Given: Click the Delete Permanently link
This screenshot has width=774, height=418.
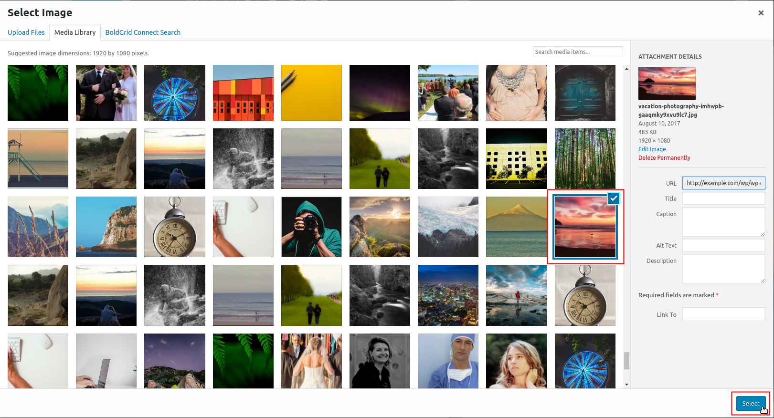Looking at the screenshot, I should tap(664, 158).
